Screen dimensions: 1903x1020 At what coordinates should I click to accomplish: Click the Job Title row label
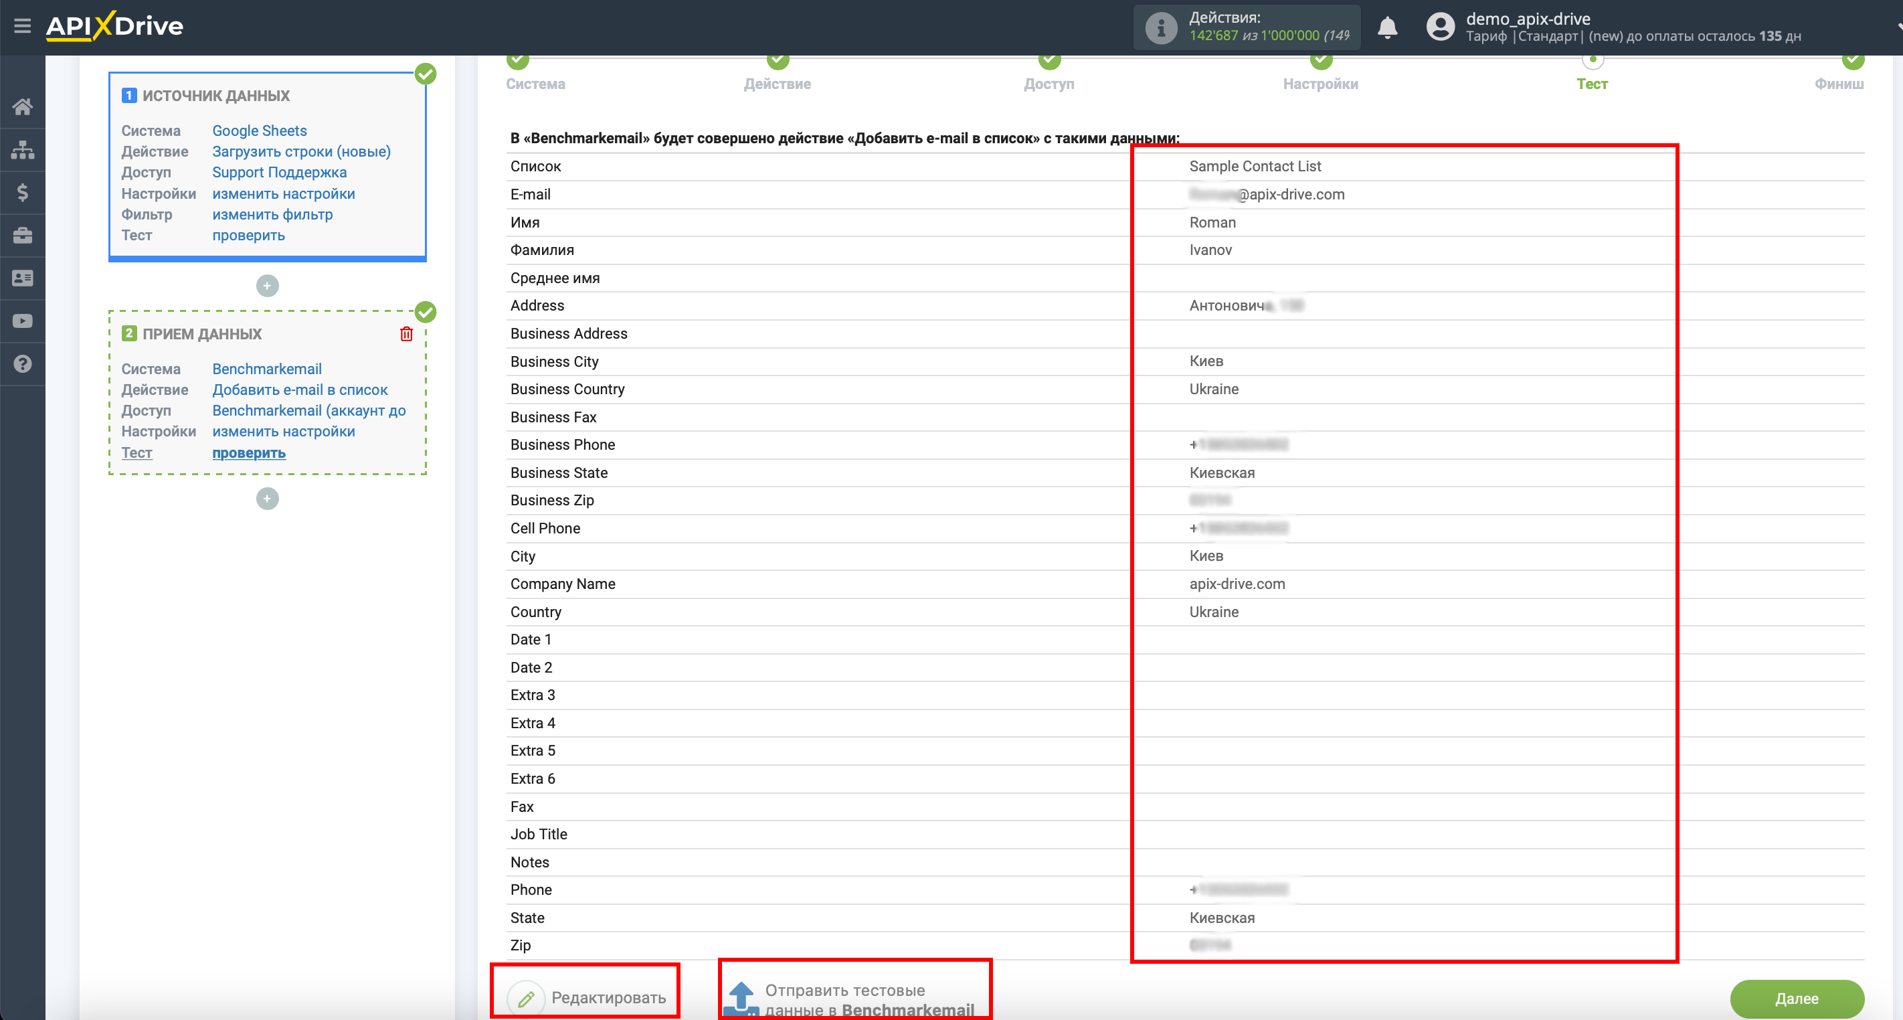(539, 835)
